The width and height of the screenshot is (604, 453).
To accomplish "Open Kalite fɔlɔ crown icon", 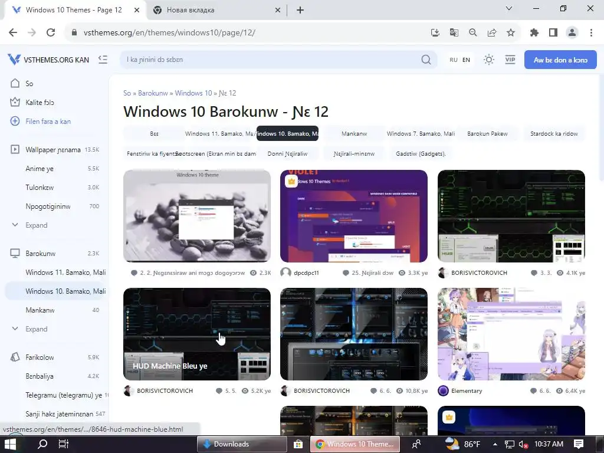I will click(x=15, y=102).
